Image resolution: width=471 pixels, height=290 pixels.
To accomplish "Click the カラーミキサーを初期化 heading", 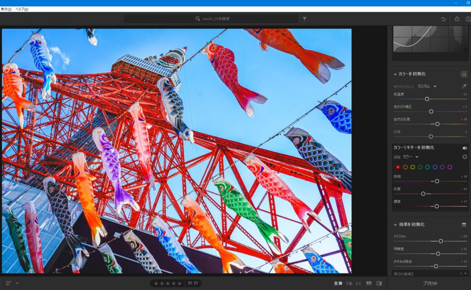I will [414, 148].
